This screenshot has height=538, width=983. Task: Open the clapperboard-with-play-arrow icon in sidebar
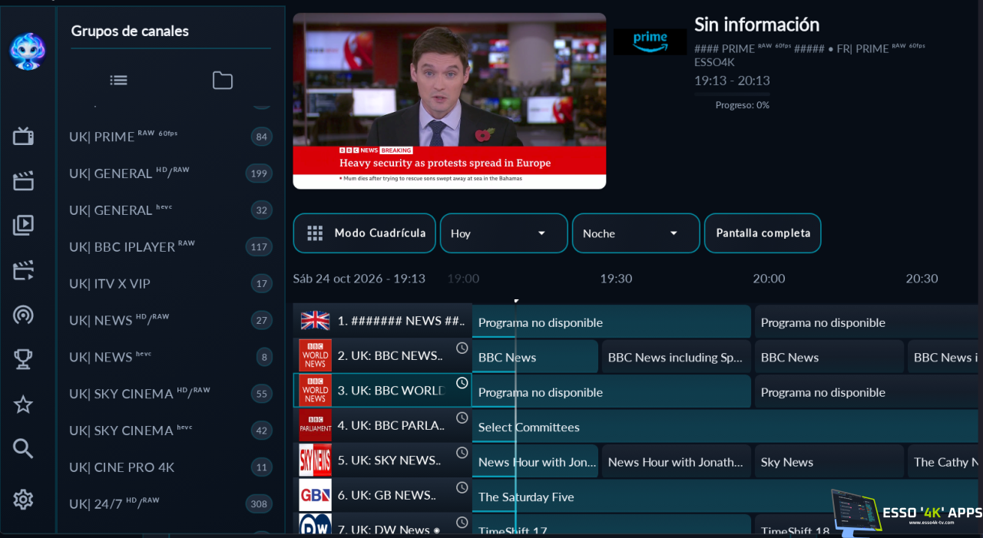(x=23, y=270)
